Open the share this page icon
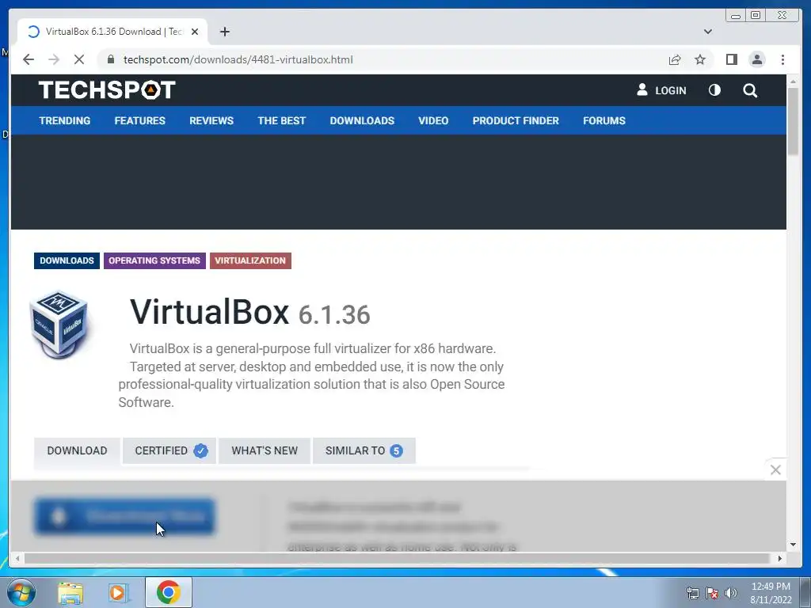 (675, 59)
